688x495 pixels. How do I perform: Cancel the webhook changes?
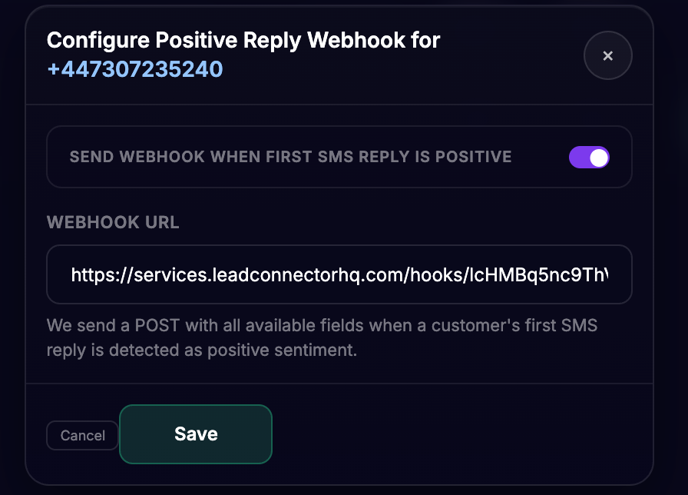pos(82,435)
